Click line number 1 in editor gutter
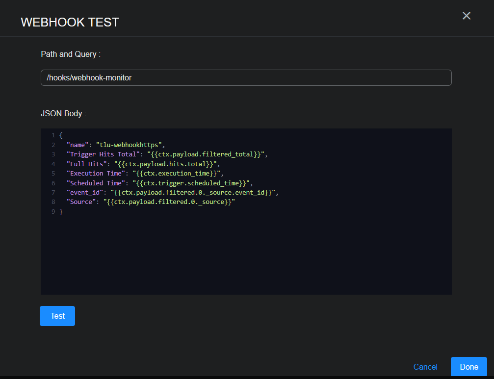 coord(52,135)
